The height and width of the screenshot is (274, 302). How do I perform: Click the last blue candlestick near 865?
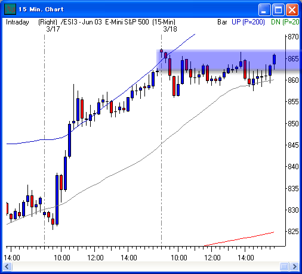point(275,60)
